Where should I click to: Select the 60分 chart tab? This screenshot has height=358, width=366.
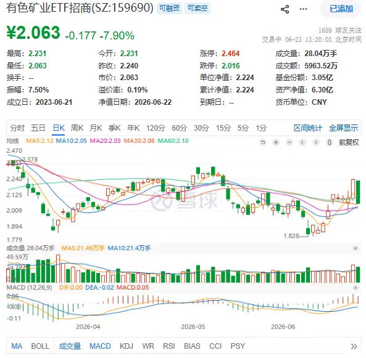click(180, 128)
